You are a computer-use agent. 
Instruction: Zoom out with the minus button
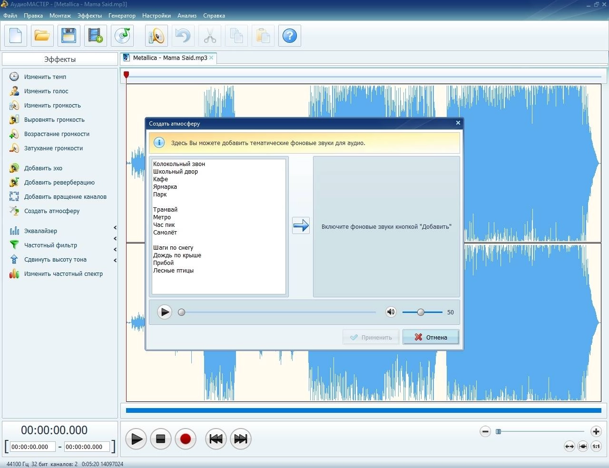click(485, 431)
